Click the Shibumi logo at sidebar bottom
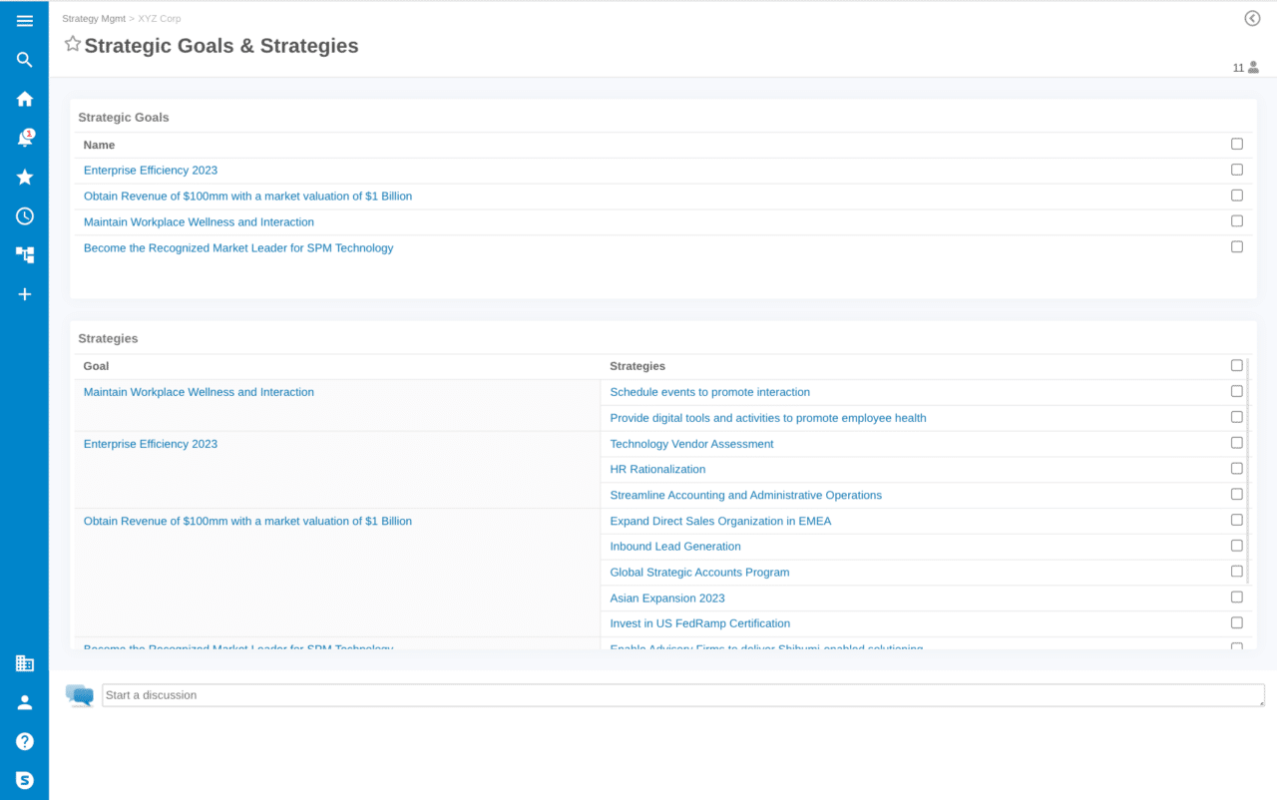Image resolution: width=1277 pixels, height=800 pixels. 24,779
